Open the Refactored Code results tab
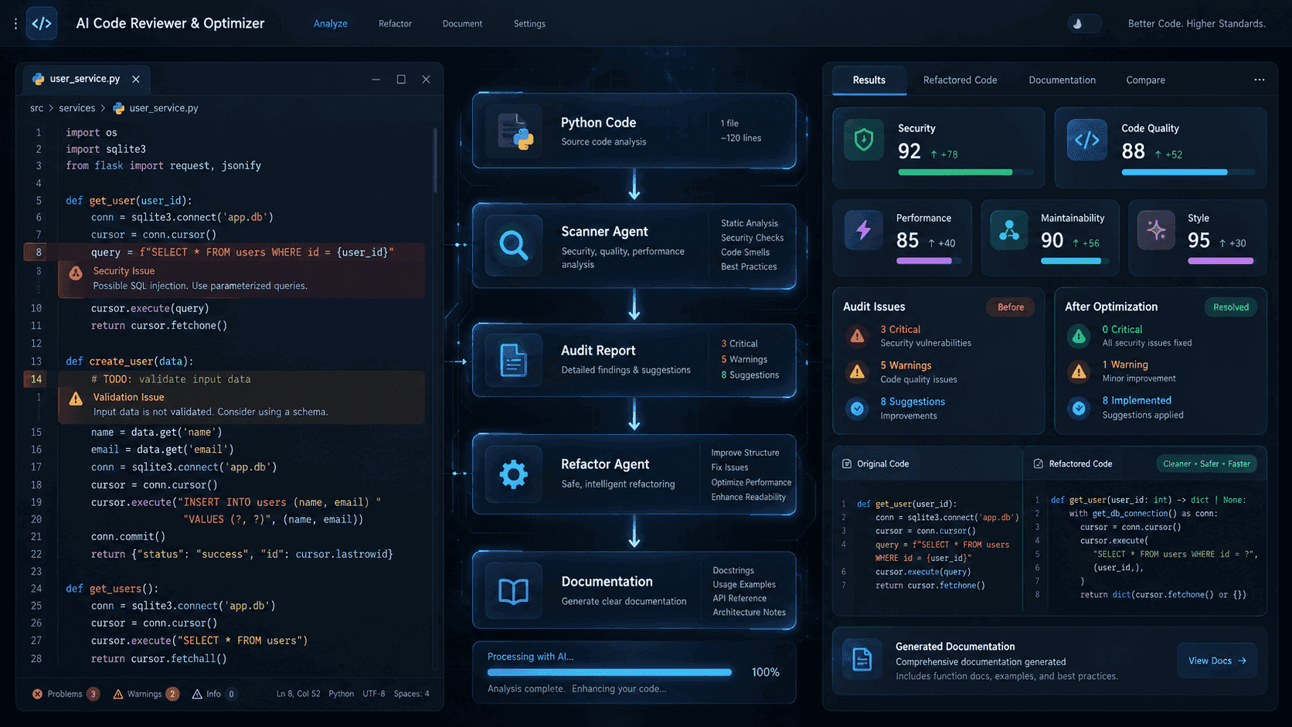Screen dimensions: 1292x727 (960, 80)
